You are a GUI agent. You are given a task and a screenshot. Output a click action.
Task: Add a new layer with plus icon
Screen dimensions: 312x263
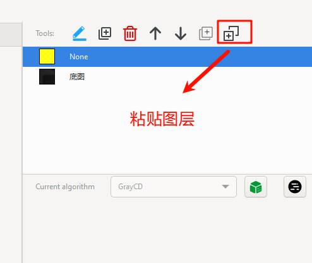pyautogui.click(x=105, y=33)
